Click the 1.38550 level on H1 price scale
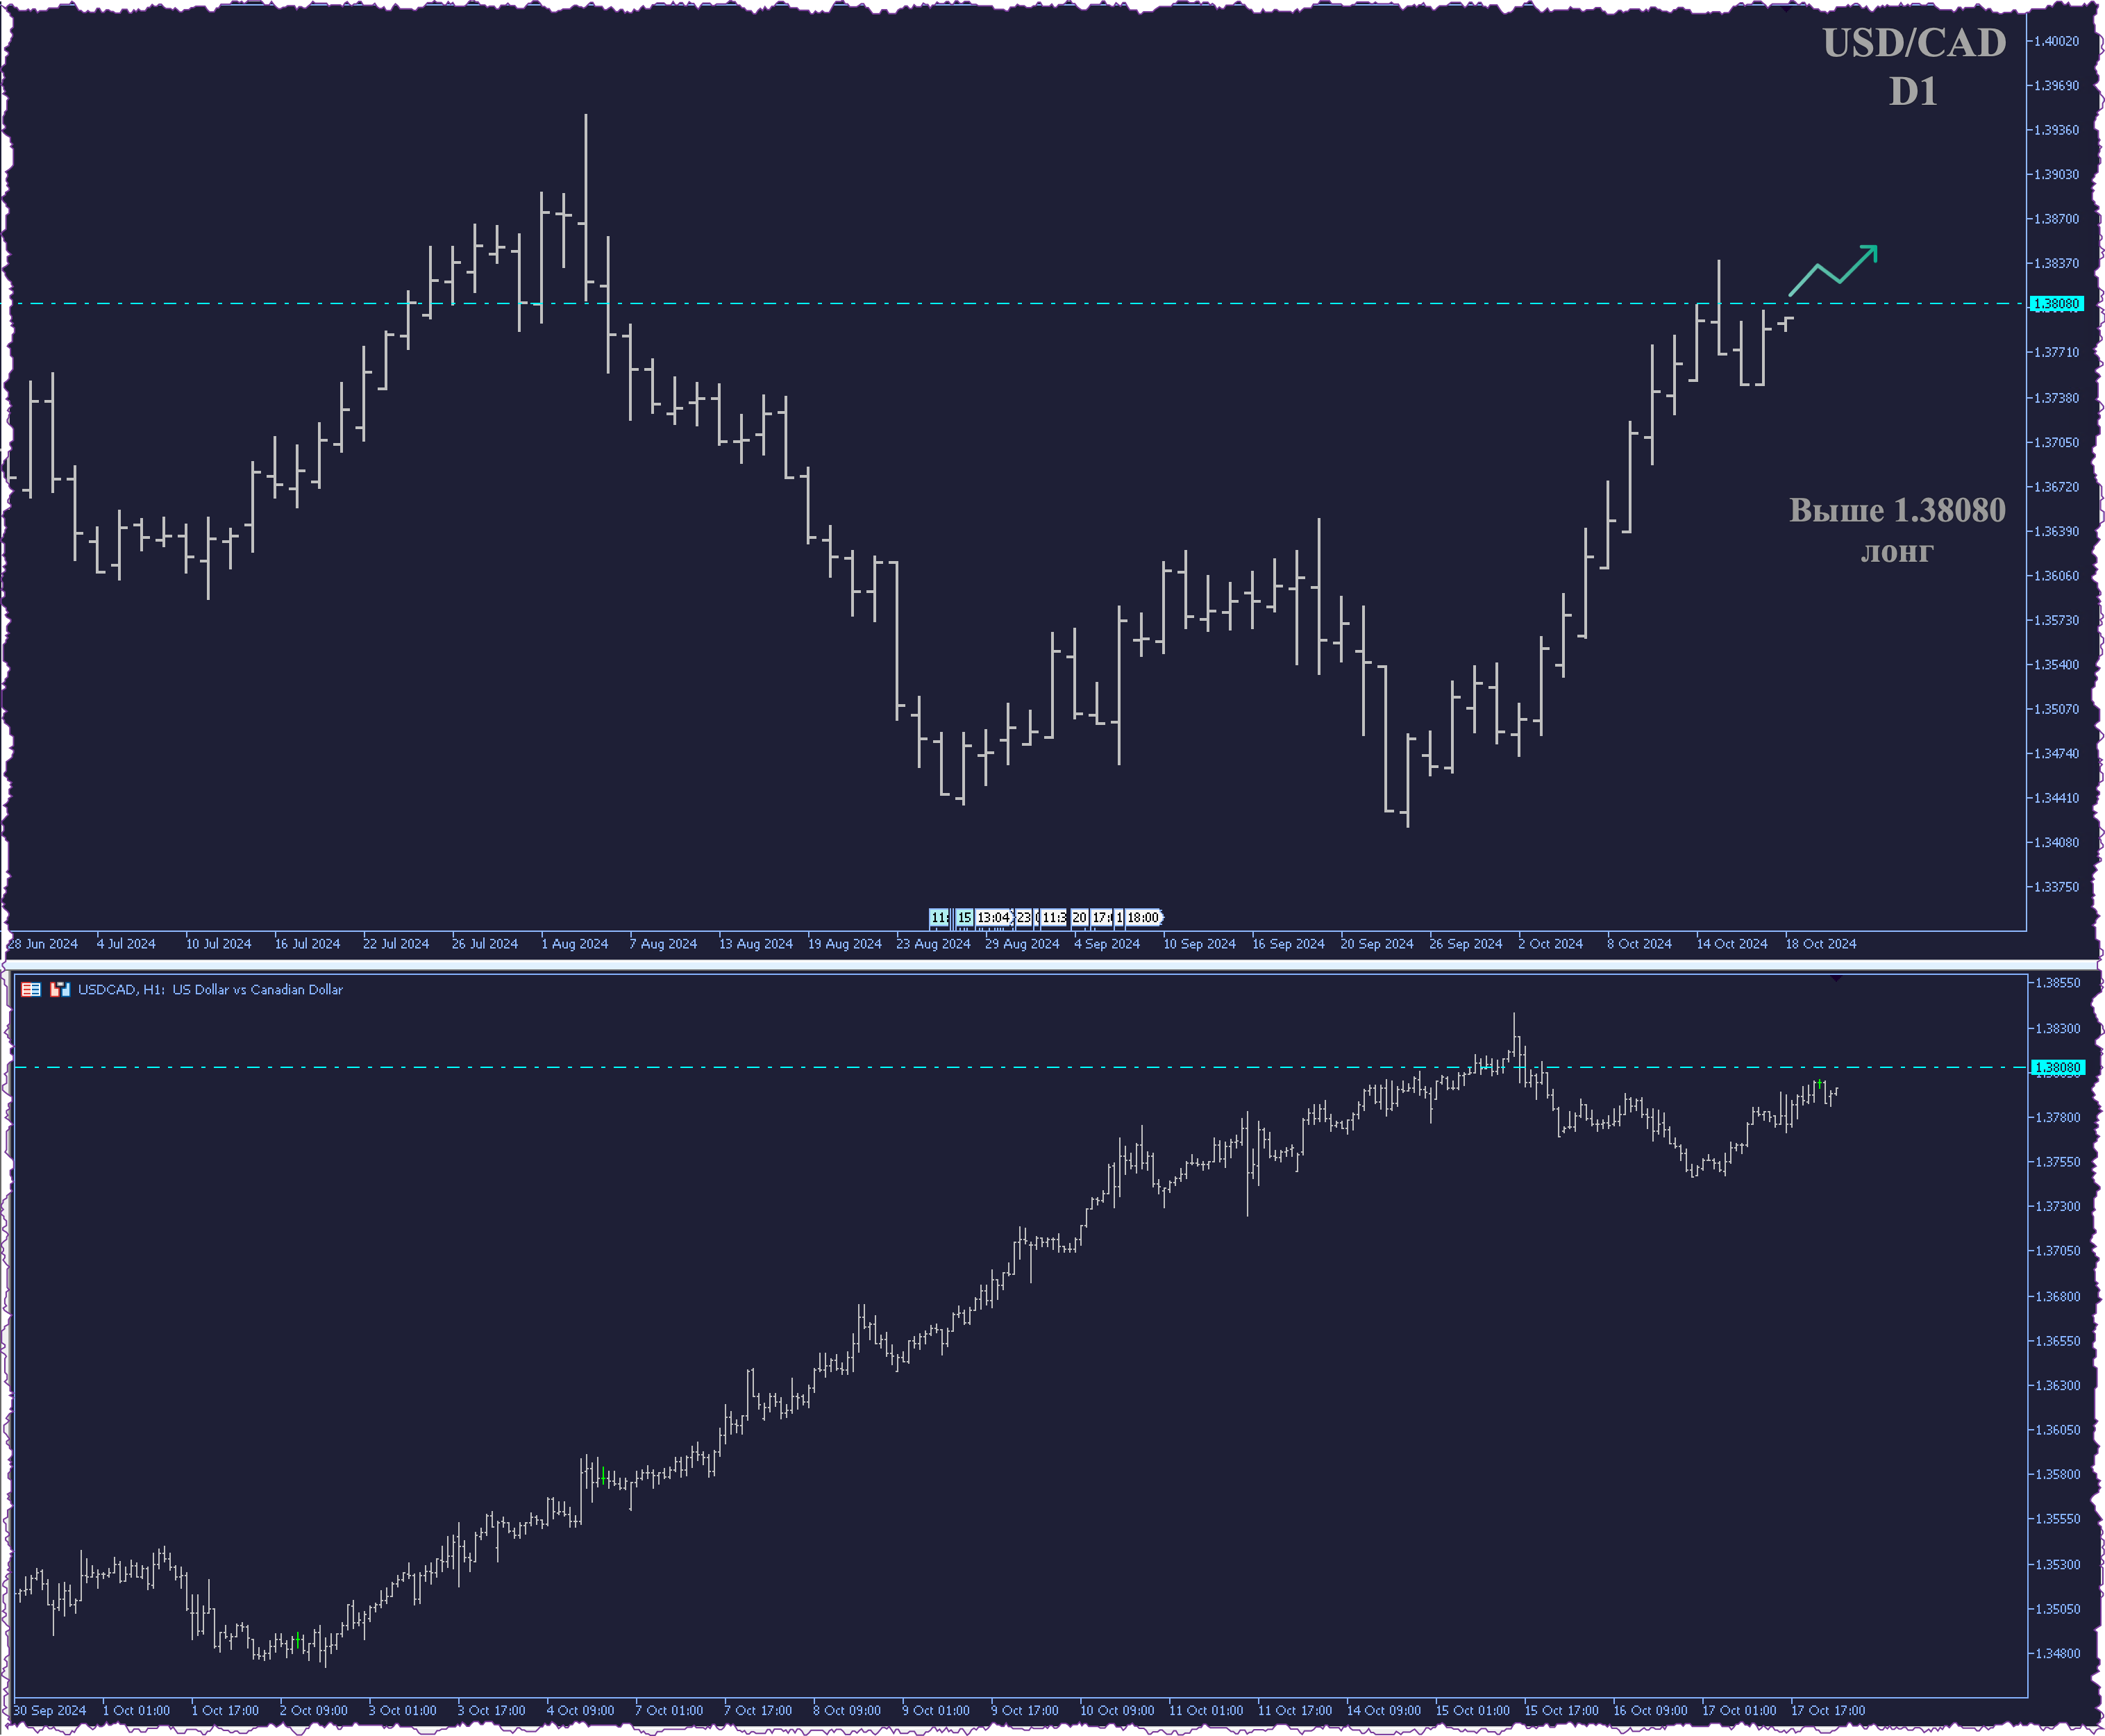 (x=2058, y=984)
